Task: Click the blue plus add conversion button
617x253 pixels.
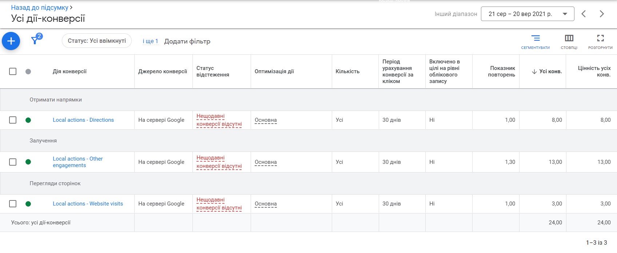Action: coord(11,41)
